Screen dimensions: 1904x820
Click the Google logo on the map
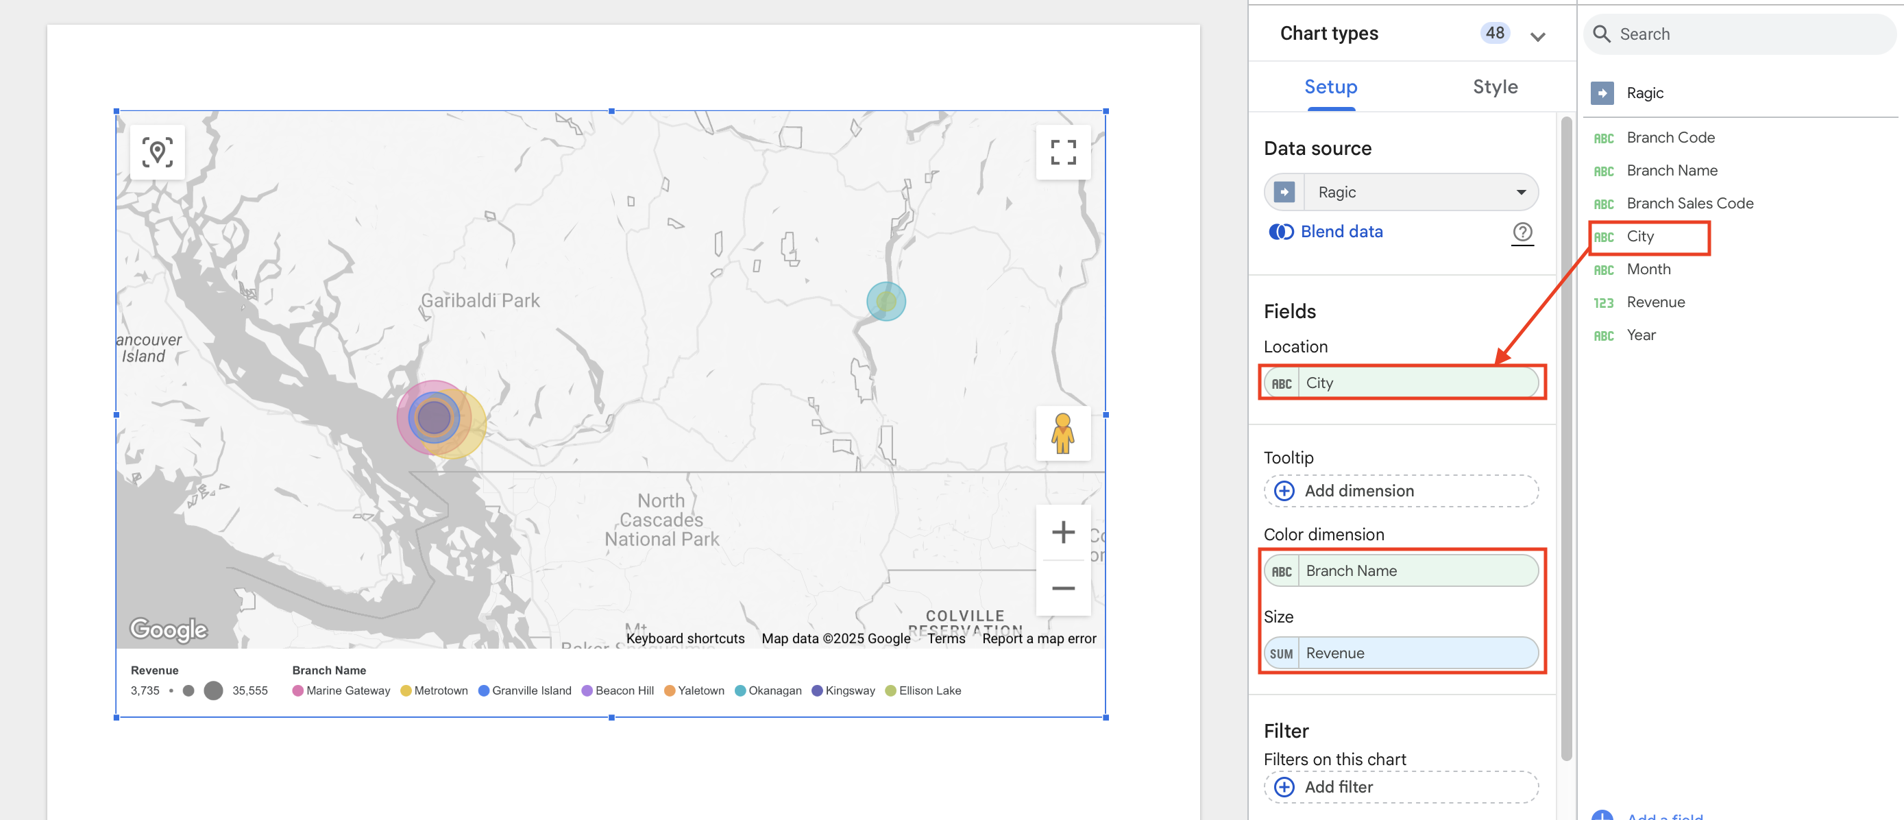(x=169, y=629)
